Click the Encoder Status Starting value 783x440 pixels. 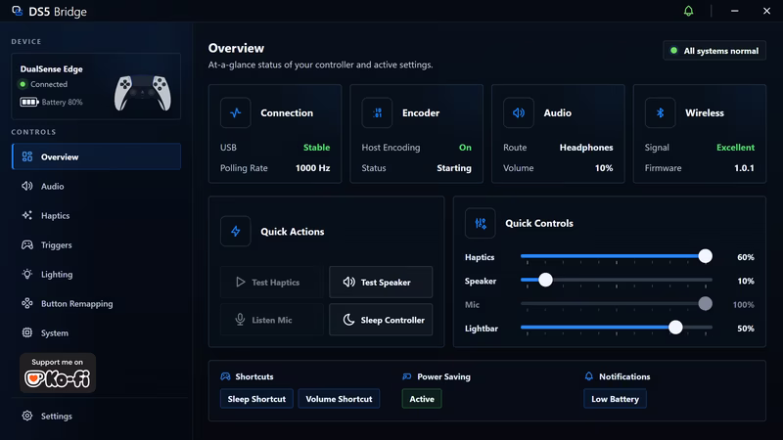click(454, 168)
